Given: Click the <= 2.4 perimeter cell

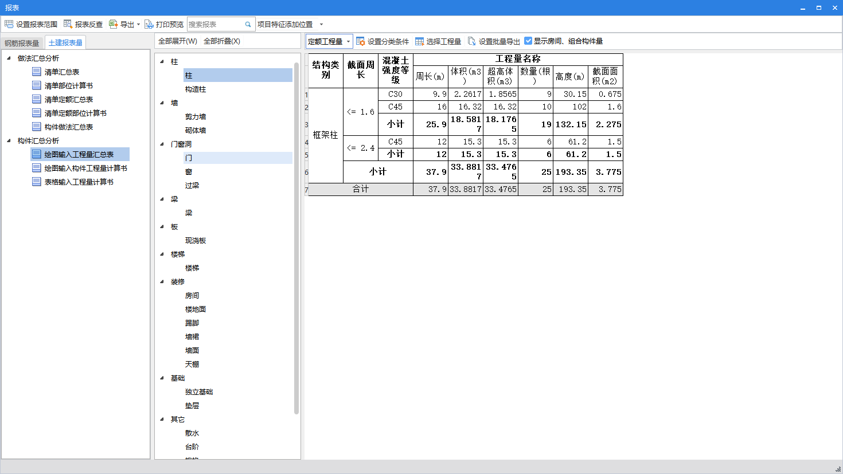Looking at the screenshot, I should (x=361, y=148).
